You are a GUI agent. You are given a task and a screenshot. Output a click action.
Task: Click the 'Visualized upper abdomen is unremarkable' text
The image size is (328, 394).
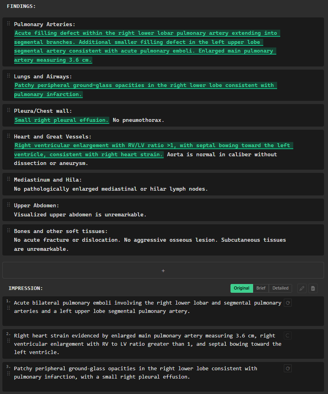(80, 215)
